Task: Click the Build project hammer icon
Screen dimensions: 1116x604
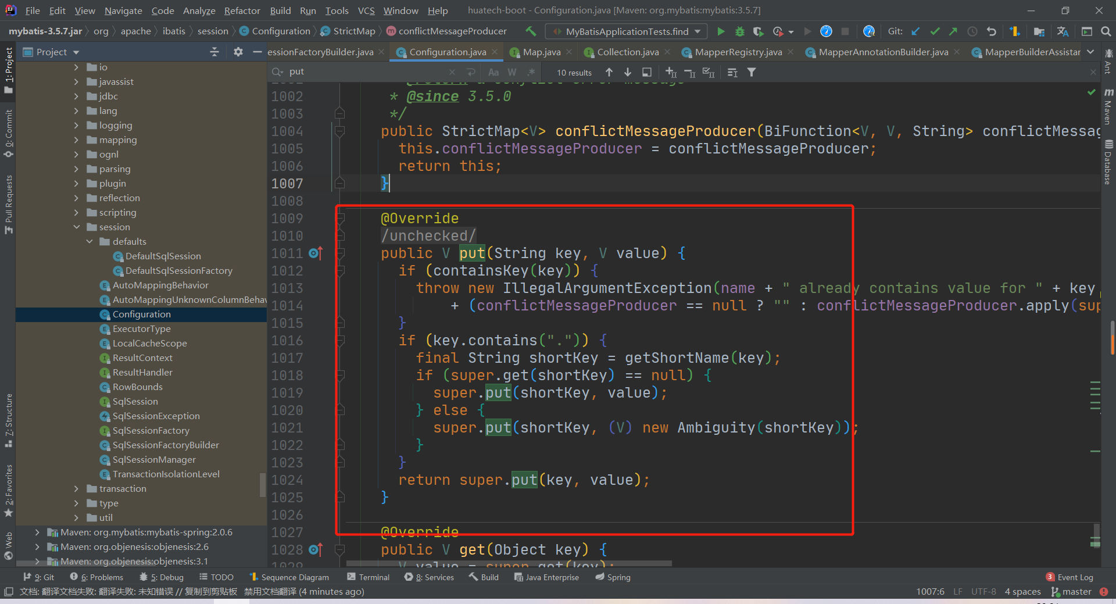Action: point(530,31)
